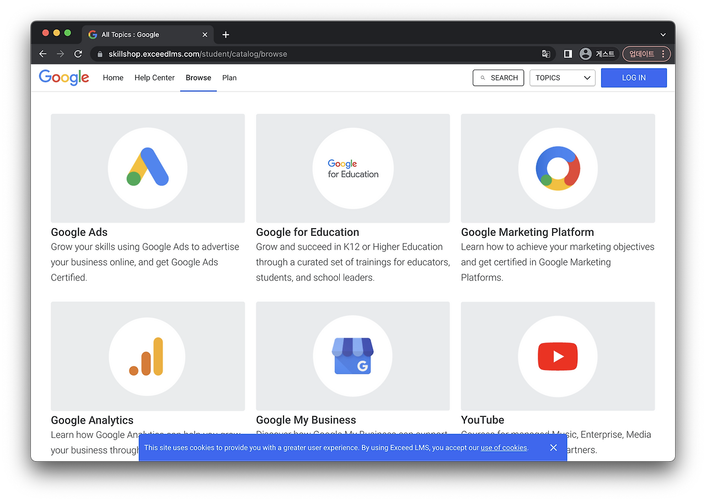The height and width of the screenshot is (502, 706).
Task: Open the Plan menu item
Action: (229, 78)
